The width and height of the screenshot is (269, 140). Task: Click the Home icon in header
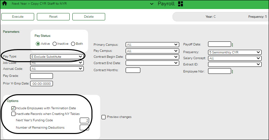[5, 4]
